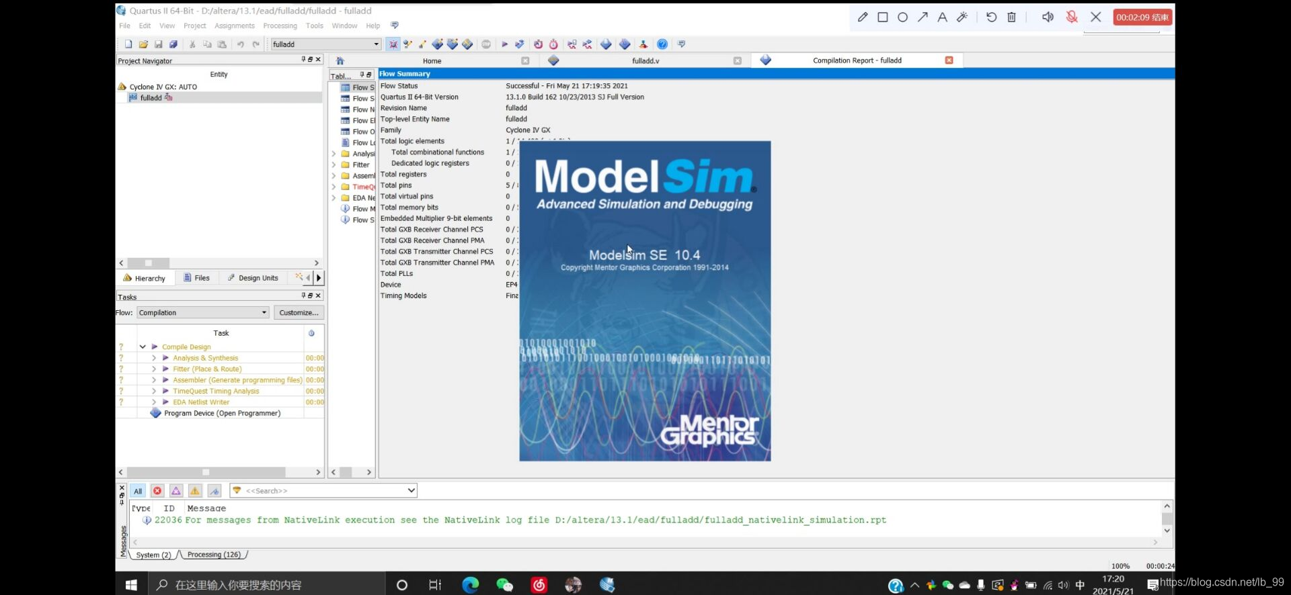
Task: Switch to the System (2) messages tab
Action: (x=153, y=555)
